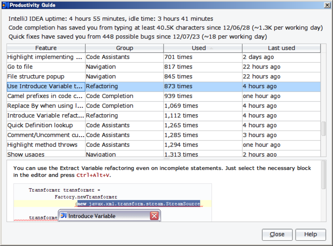Click the Ctrl+Alt+V shortcut text
333x246 pixels.
pyautogui.click(x=93, y=175)
